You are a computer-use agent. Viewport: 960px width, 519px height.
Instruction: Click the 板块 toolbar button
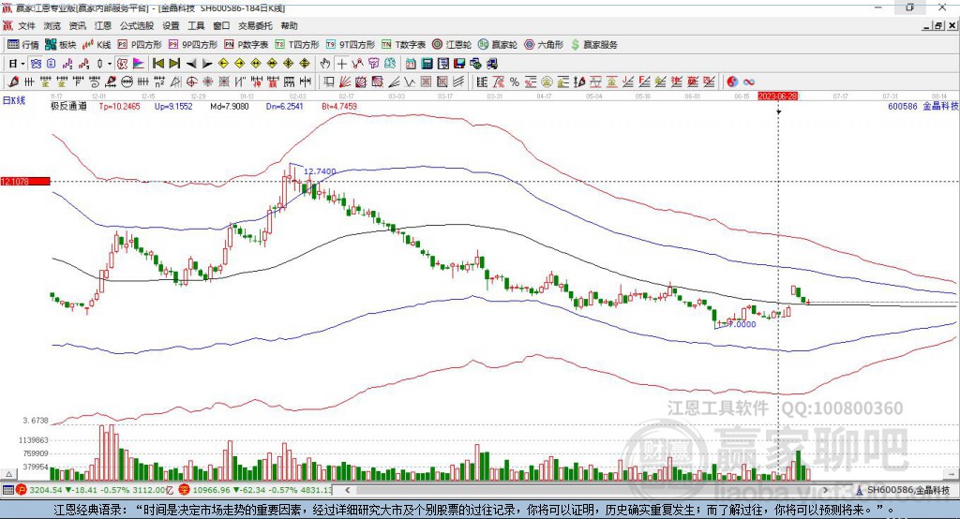click(x=61, y=45)
